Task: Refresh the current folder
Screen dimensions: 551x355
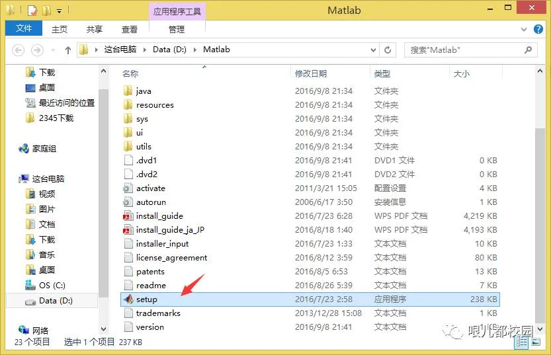Action: pyautogui.click(x=388, y=50)
